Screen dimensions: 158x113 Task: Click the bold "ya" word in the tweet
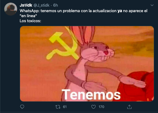click(120, 11)
